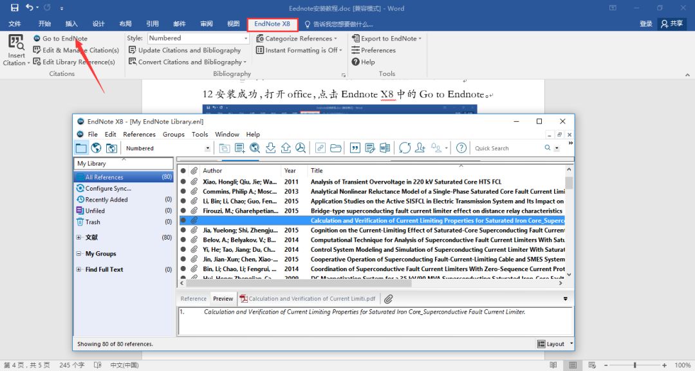Toggle read status dot for Commins, Philip row
Screen dimensions: 695x371
tap(183, 191)
